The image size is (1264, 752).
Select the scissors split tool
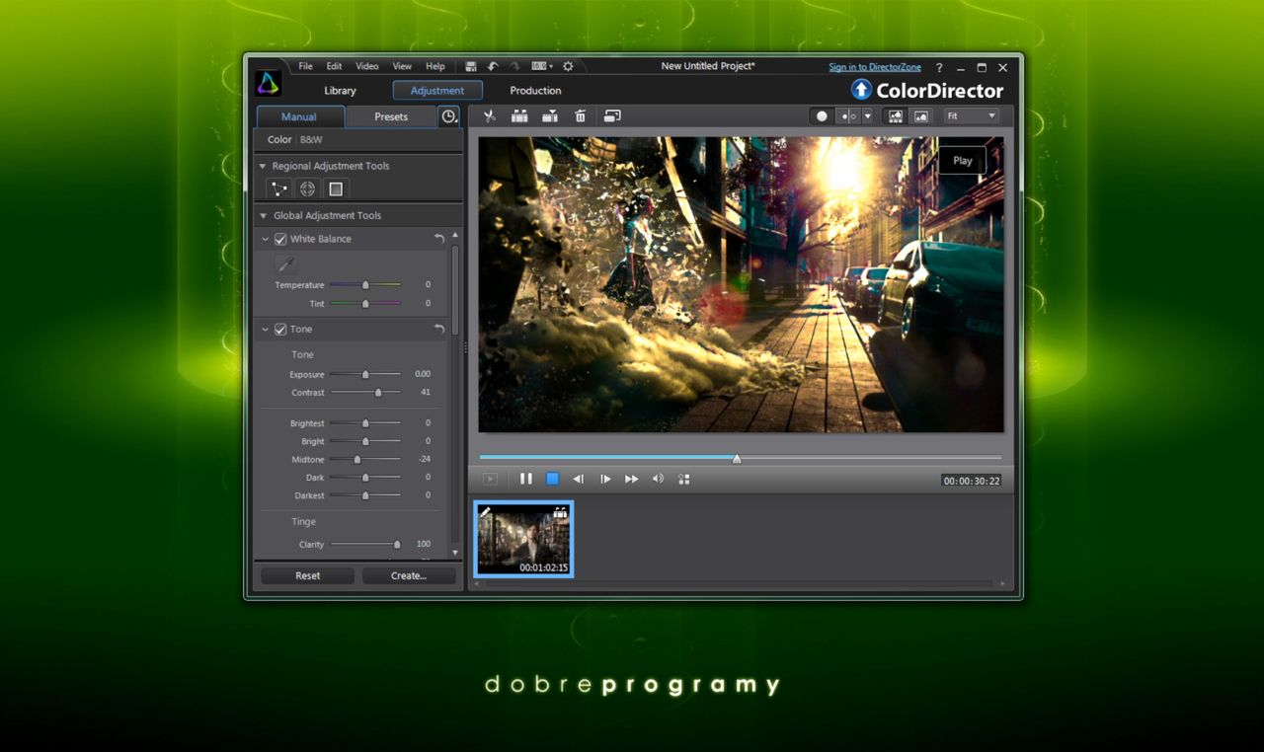pos(489,116)
